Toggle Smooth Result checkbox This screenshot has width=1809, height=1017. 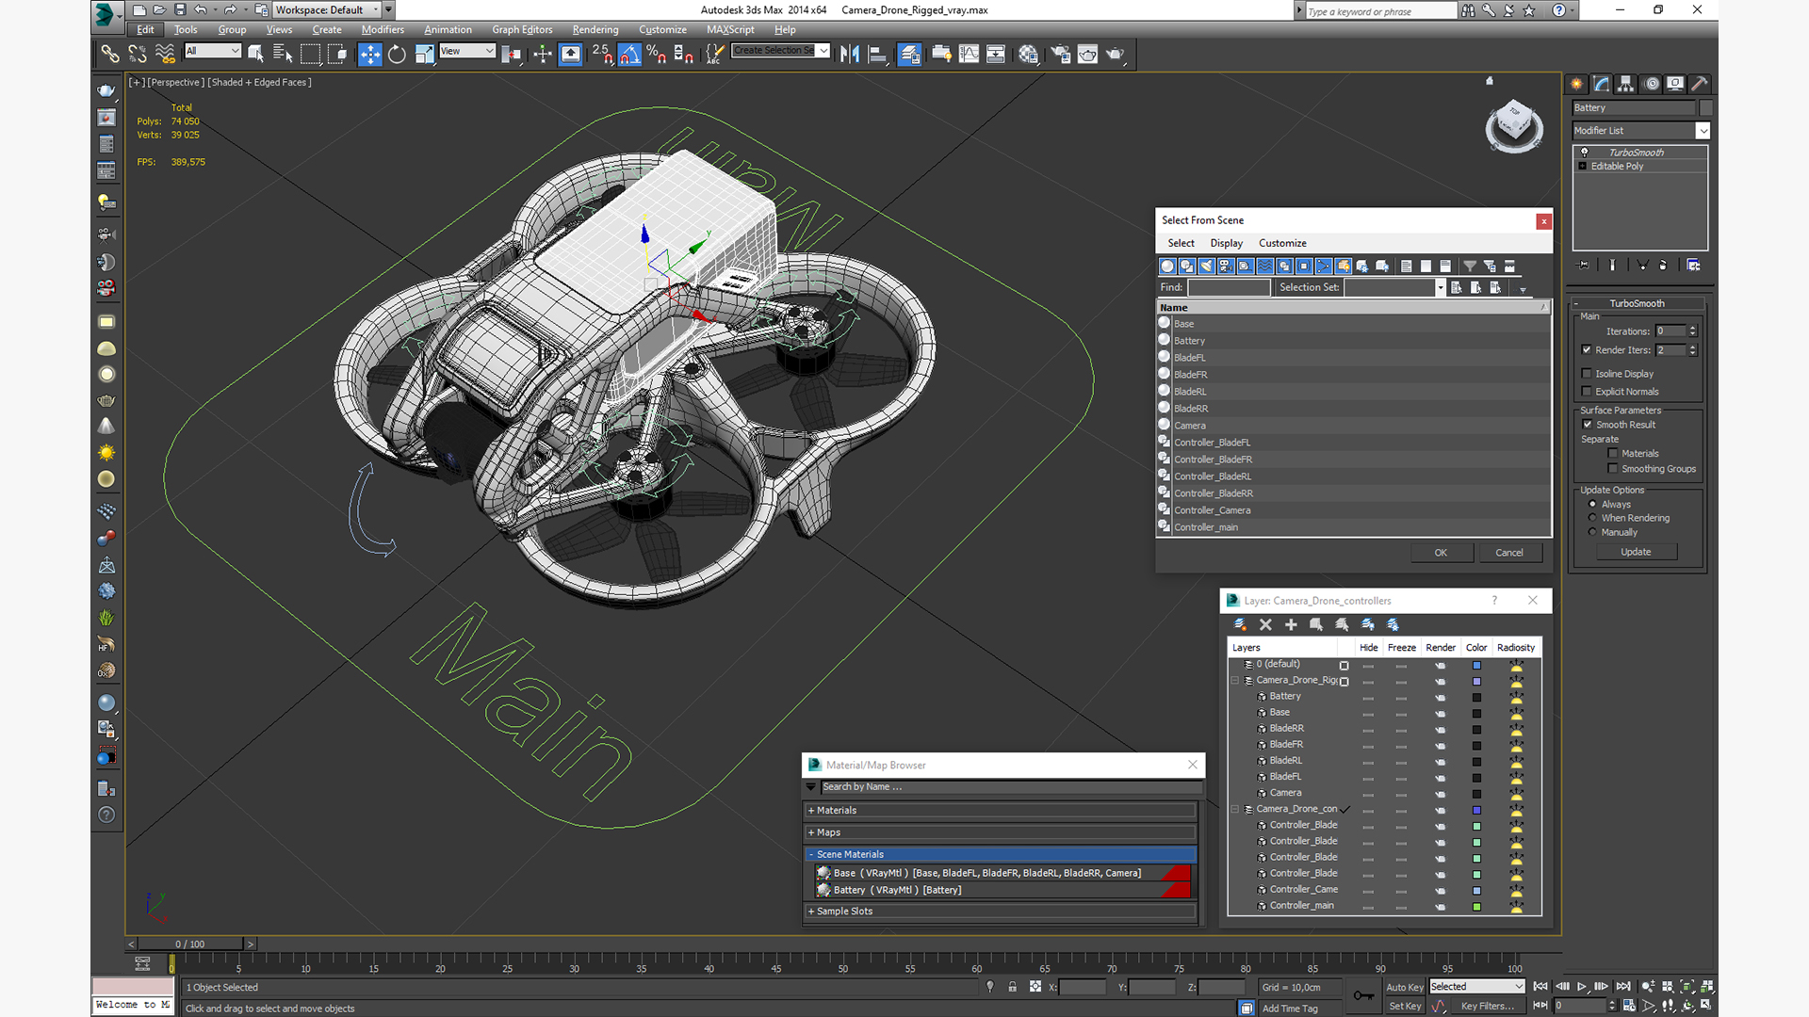coord(1587,424)
